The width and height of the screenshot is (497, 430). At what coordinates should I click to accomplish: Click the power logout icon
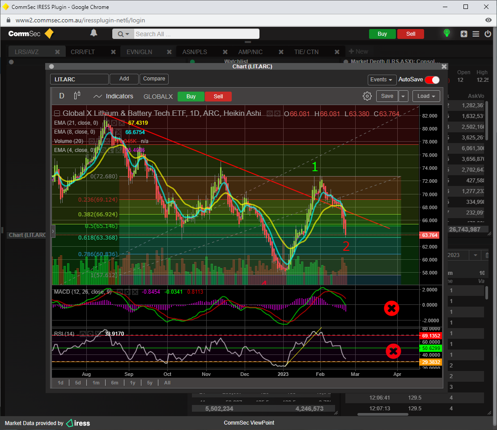click(x=488, y=34)
